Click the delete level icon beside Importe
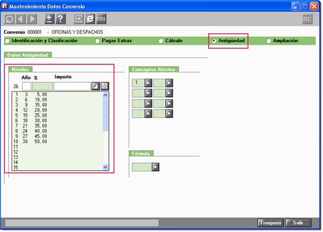 104,86
